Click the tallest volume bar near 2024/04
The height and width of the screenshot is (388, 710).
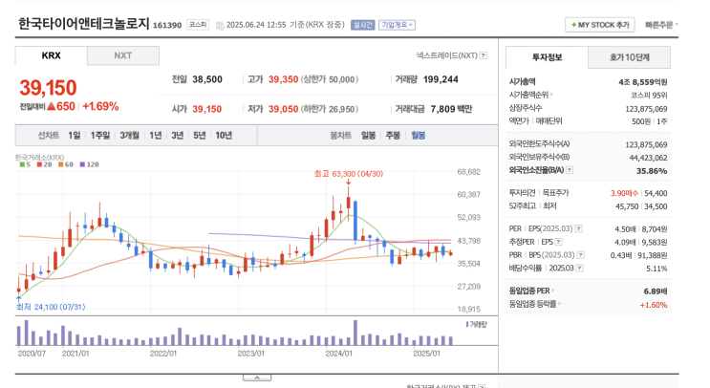[355, 333]
